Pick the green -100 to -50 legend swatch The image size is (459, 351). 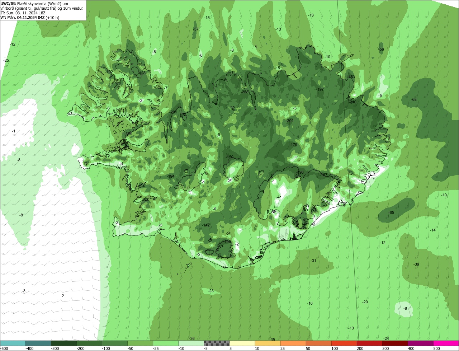pos(115,343)
